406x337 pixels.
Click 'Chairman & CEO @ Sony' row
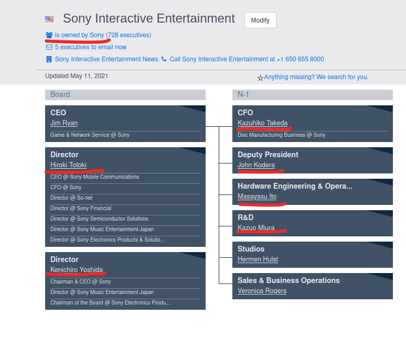[125, 281]
